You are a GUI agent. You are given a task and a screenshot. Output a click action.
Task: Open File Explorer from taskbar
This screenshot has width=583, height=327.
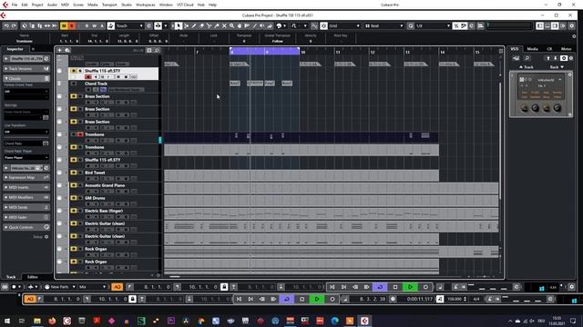(37, 321)
